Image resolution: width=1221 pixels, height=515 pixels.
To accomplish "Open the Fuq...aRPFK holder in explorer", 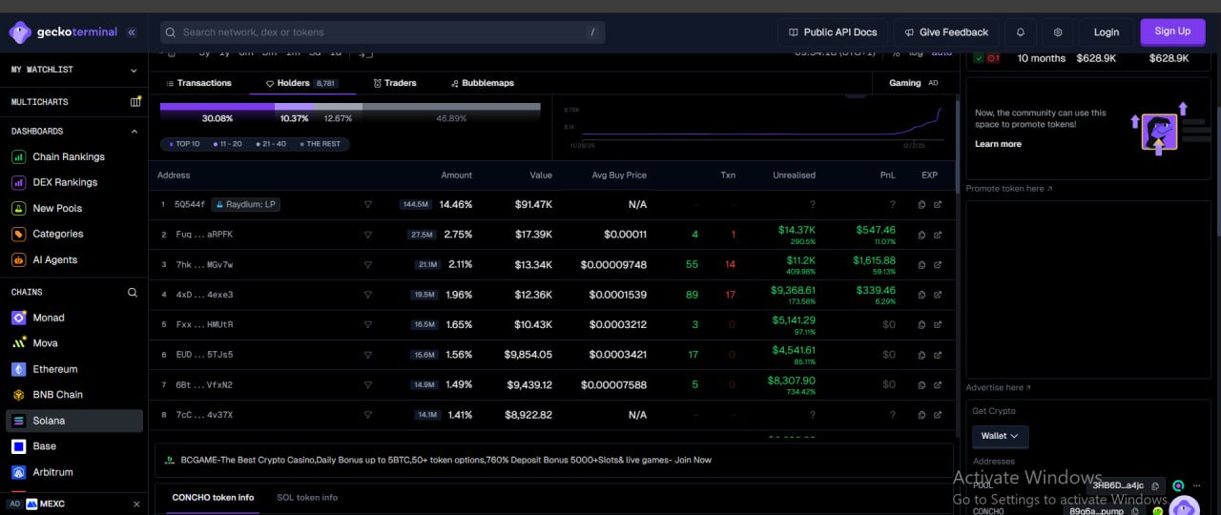I will [x=938, y=235].
